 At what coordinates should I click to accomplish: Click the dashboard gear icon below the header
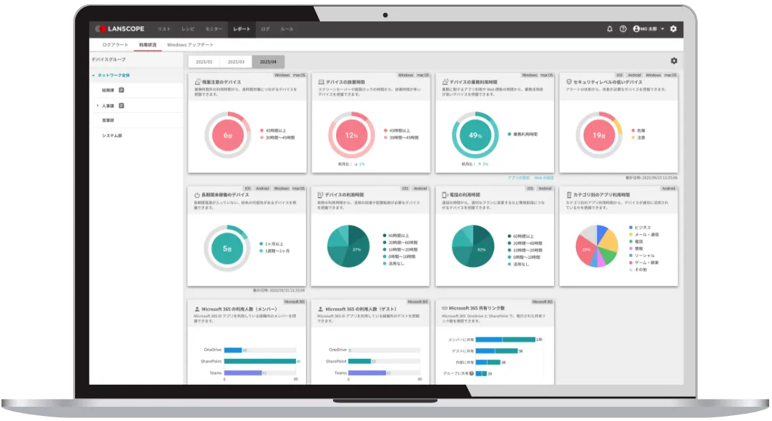[x=673, y=61]
